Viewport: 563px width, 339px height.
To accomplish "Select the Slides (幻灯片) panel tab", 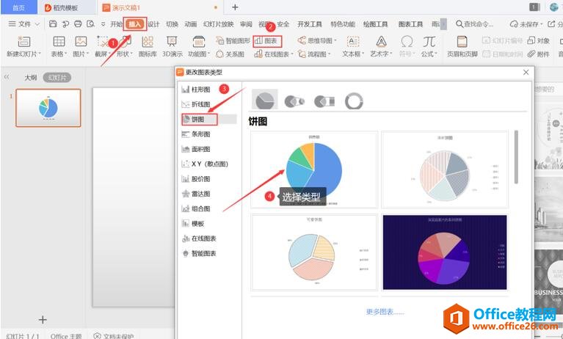I will pyautogui.click(x=57, y=77).
